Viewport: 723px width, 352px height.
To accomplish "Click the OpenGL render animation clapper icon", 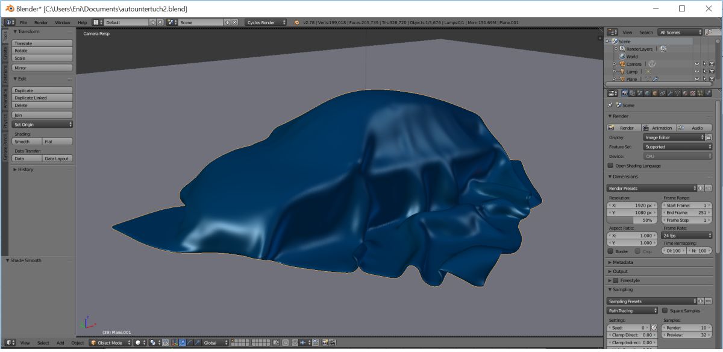I will point(332,342).
